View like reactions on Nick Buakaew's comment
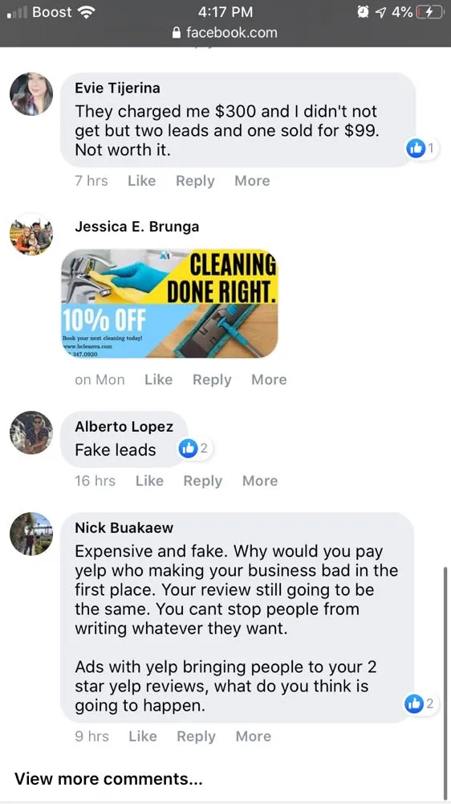Viewport: 451px width, 804px height. pos(421,704)
